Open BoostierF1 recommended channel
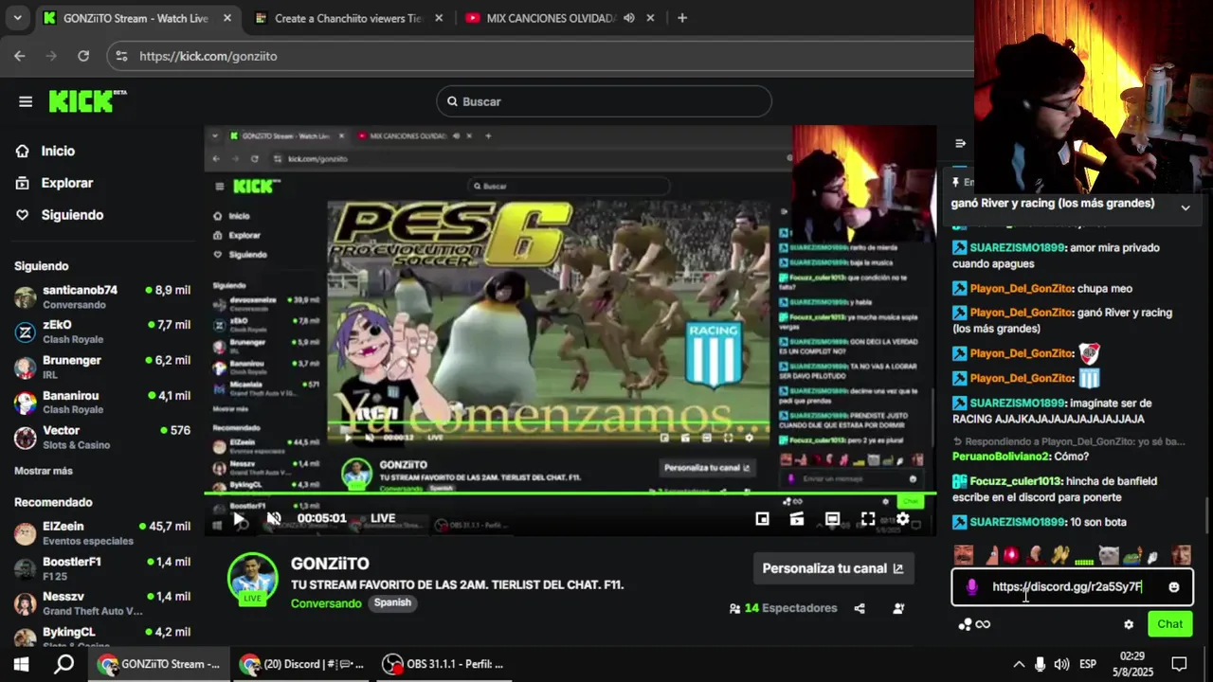1213x682 pixels. [102, 568]
